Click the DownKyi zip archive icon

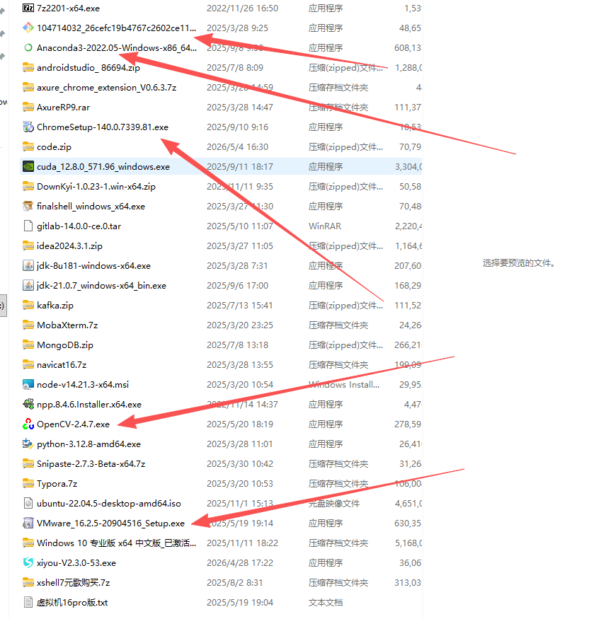(x=28, y=186)
